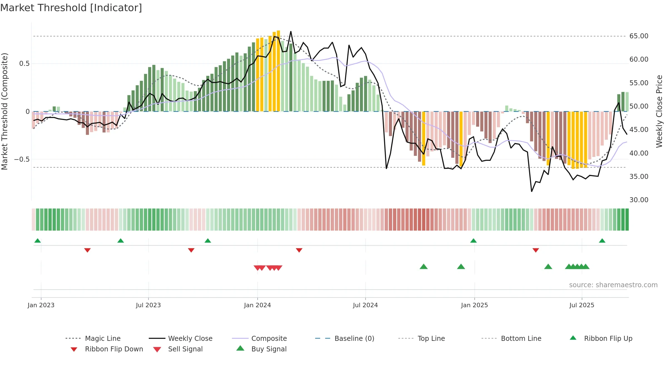Click the 30.00 price axis label
Viewport: 667px width, 375px height.
click(639, 200)
